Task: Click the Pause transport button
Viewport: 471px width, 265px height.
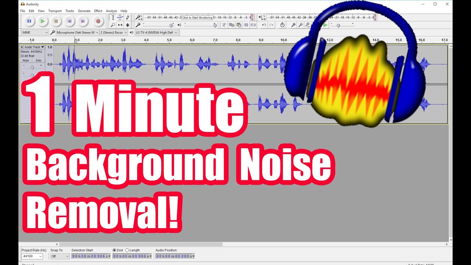Action: 29,21
